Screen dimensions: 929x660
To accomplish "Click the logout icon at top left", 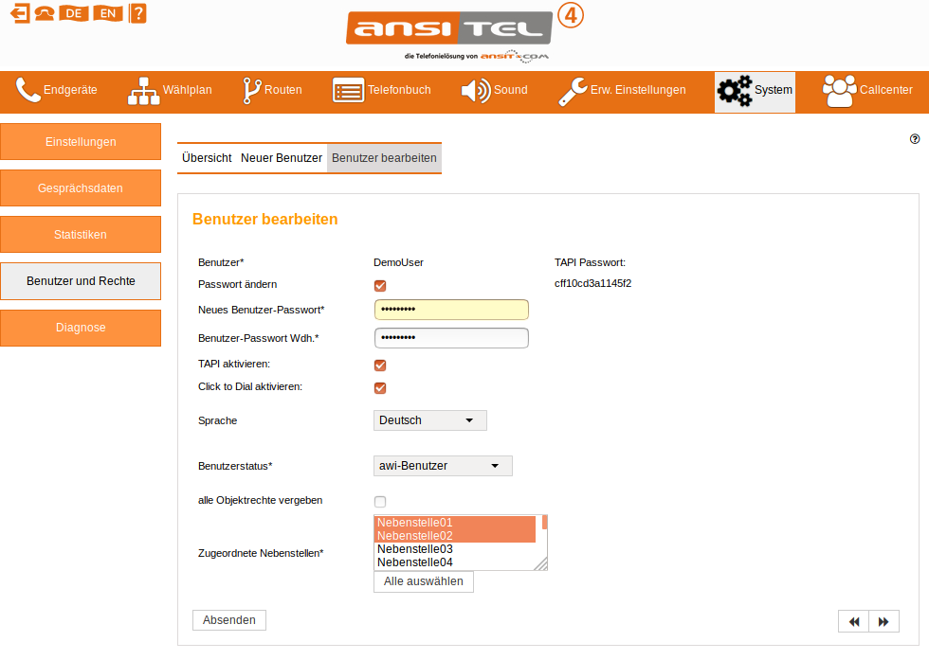I will [19, 13].
